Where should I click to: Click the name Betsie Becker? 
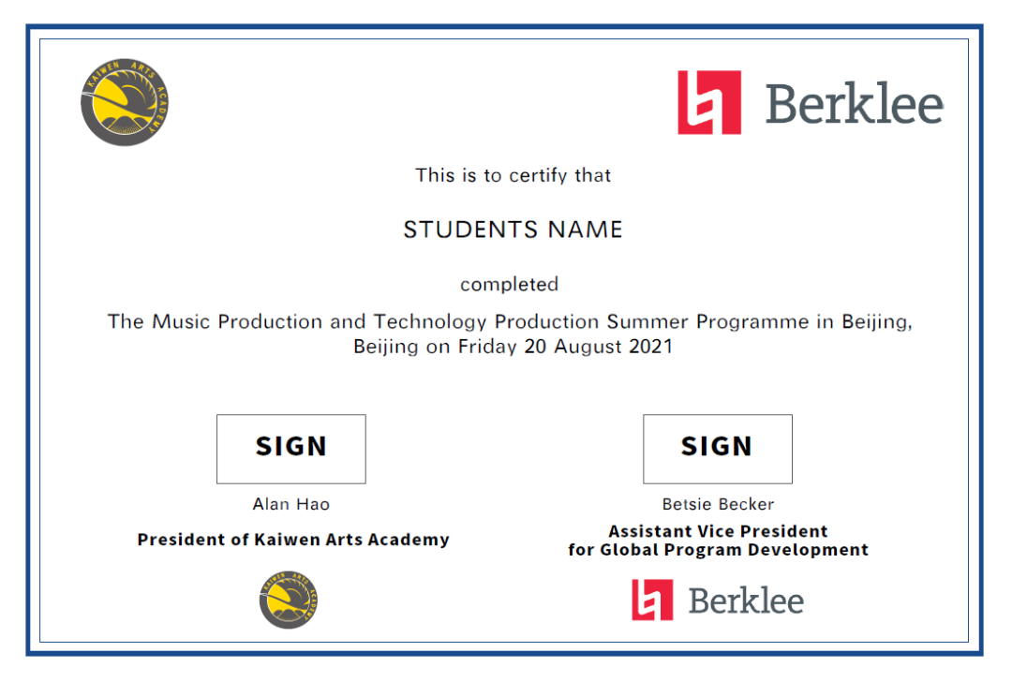point(718,504)
